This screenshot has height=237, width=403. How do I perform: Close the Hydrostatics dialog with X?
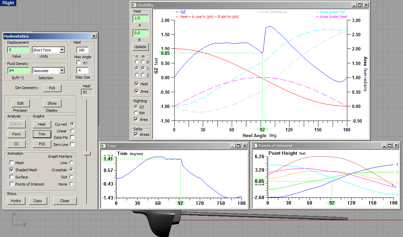click(x=94, y=36)
